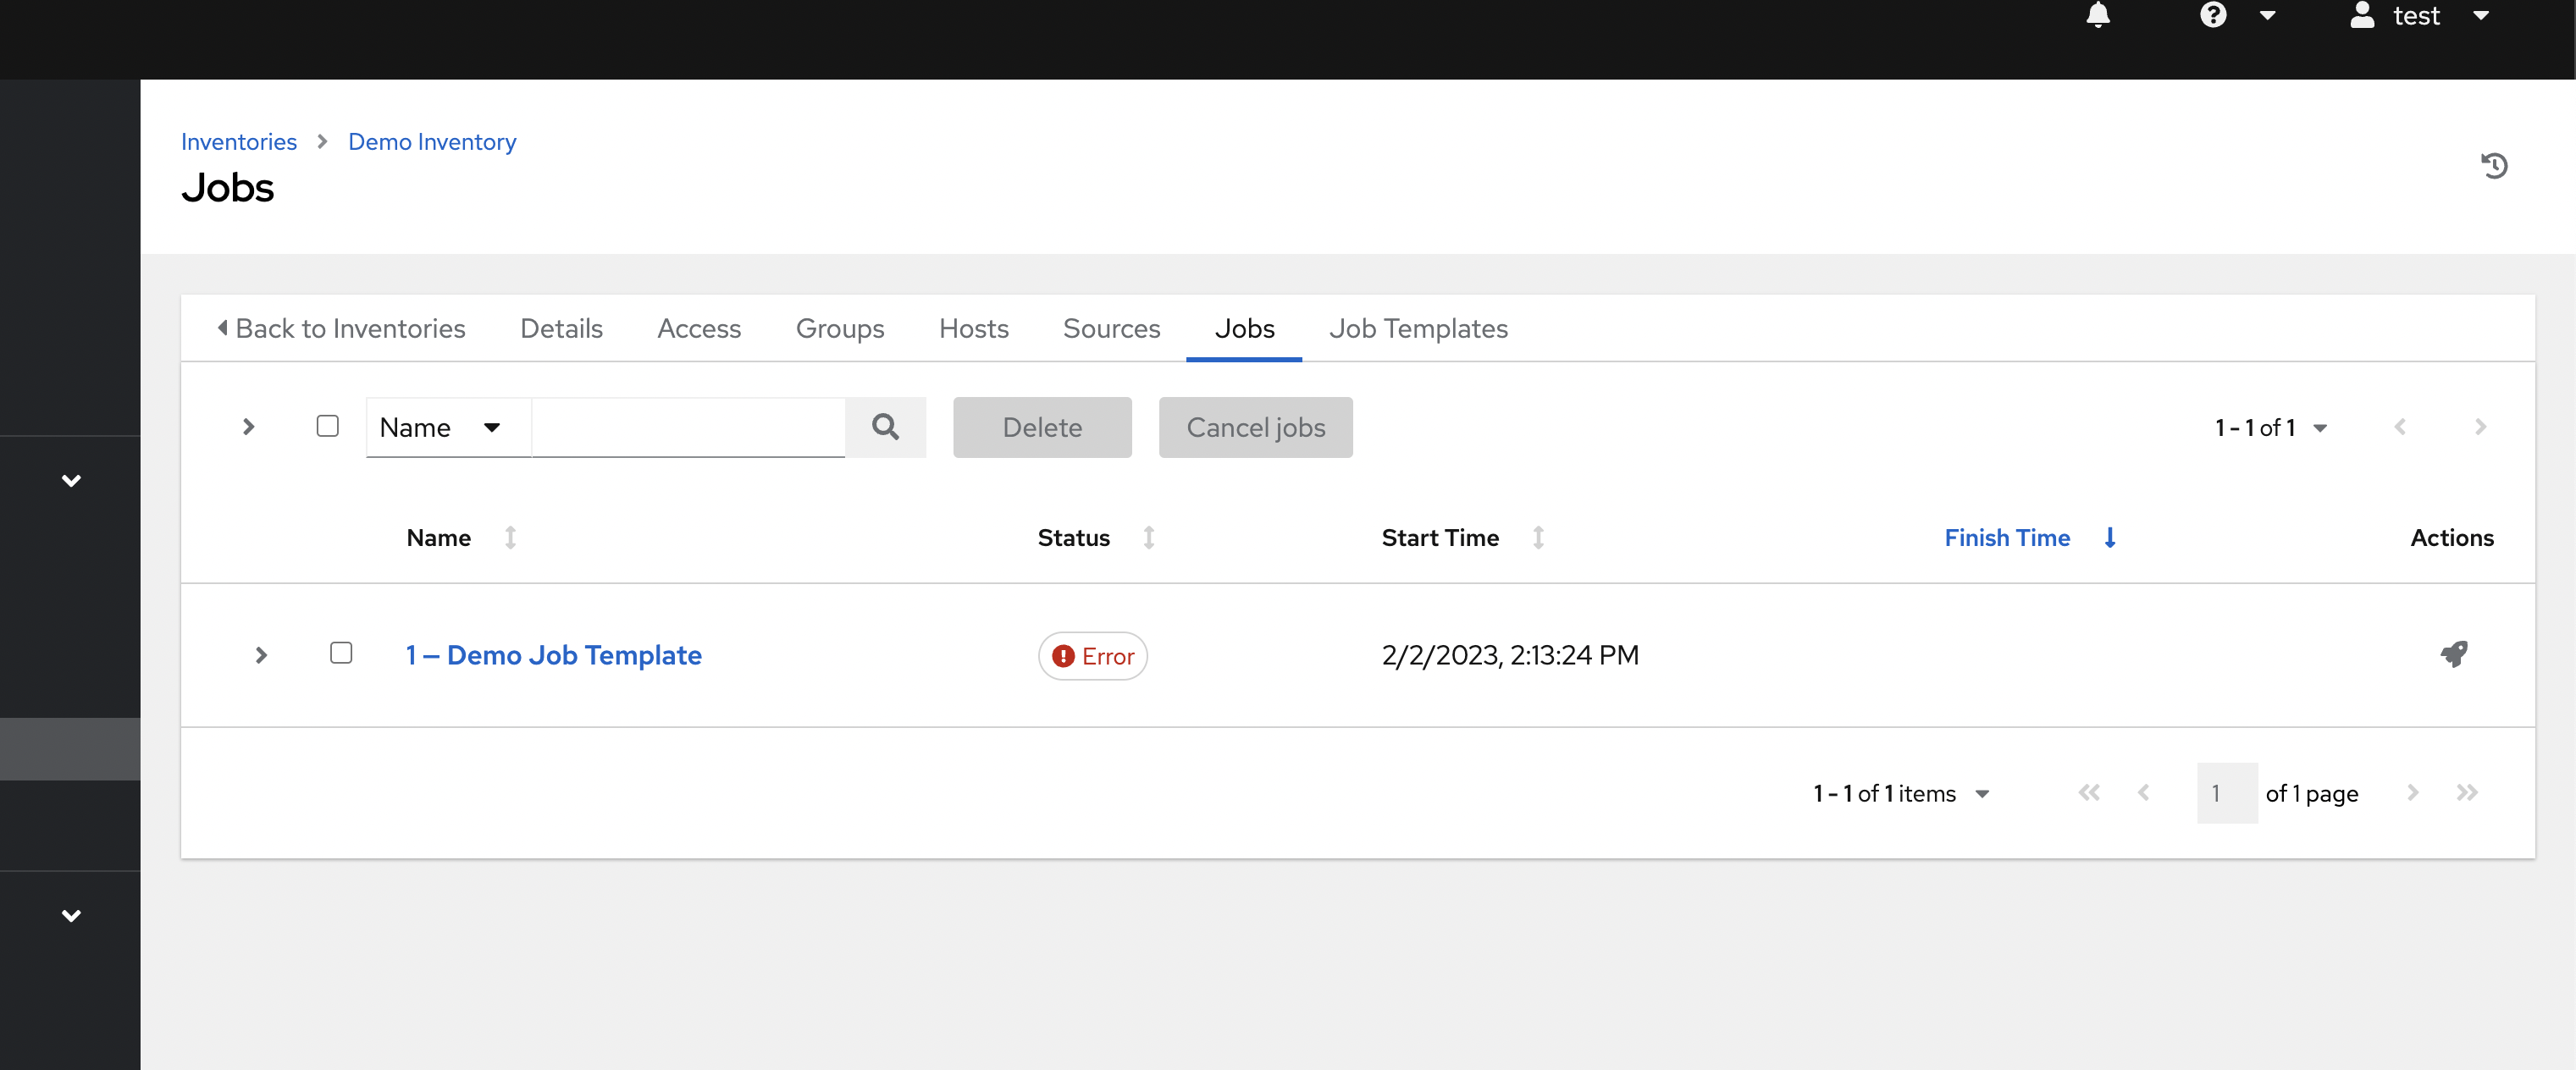Viewport: 2576px width, 1070px height.
Task: Sort the Start Time column
Action: (x=1538, y=538)
